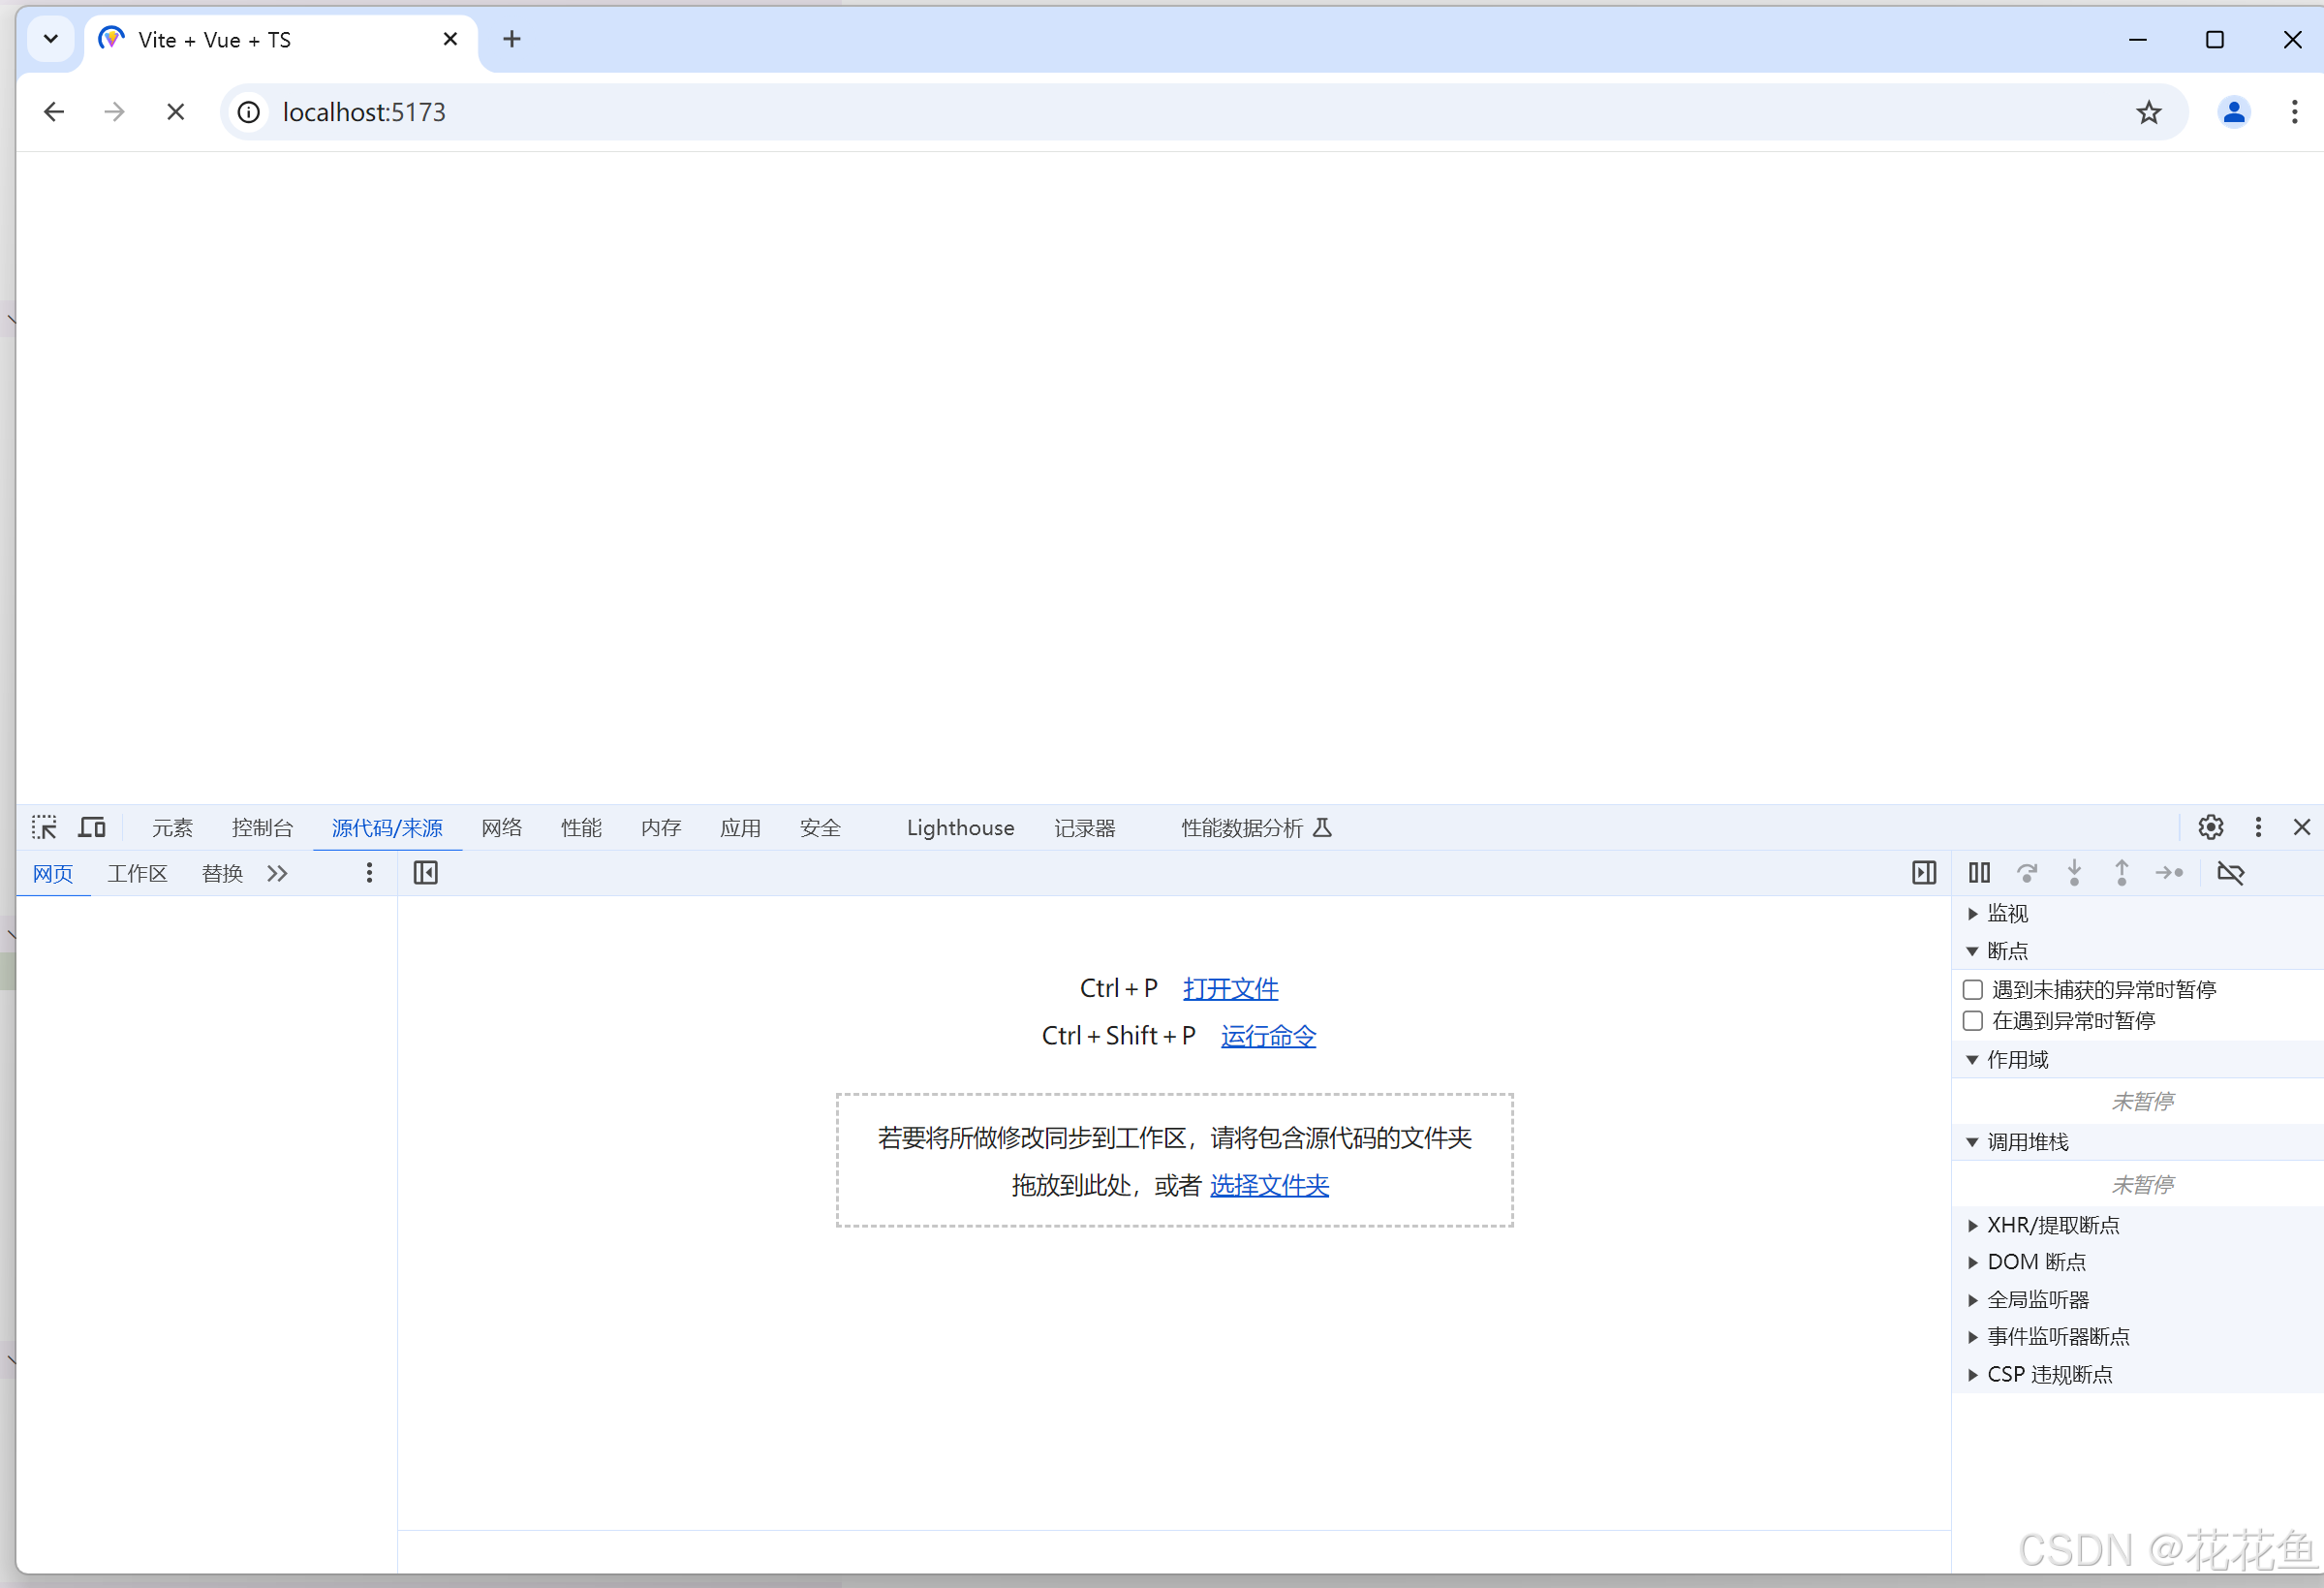This screenshot has height=1588, width=2324.
Task: Expand the DOM 断点 section
Action: 2137,1262
